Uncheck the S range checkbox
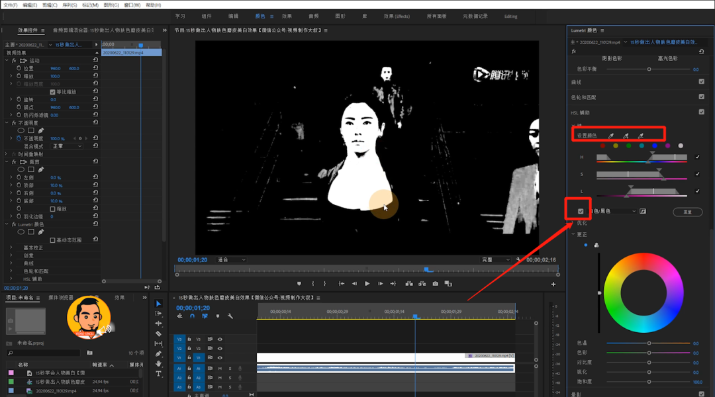Screen dimensions: 715x397 pos(697,173)
